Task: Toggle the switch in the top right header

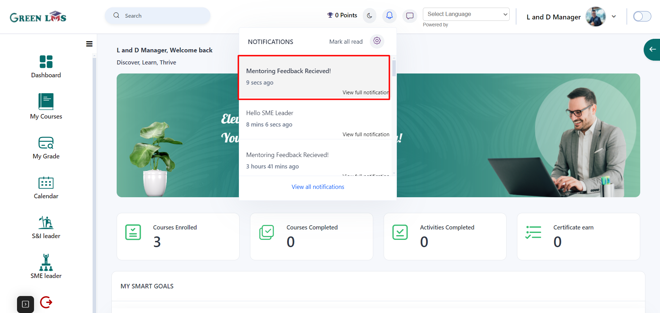Action: [642, 16]
